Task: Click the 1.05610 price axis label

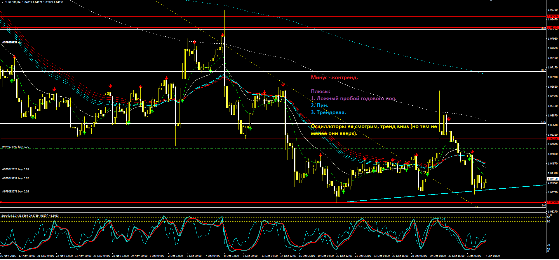Action: [553, 125]
